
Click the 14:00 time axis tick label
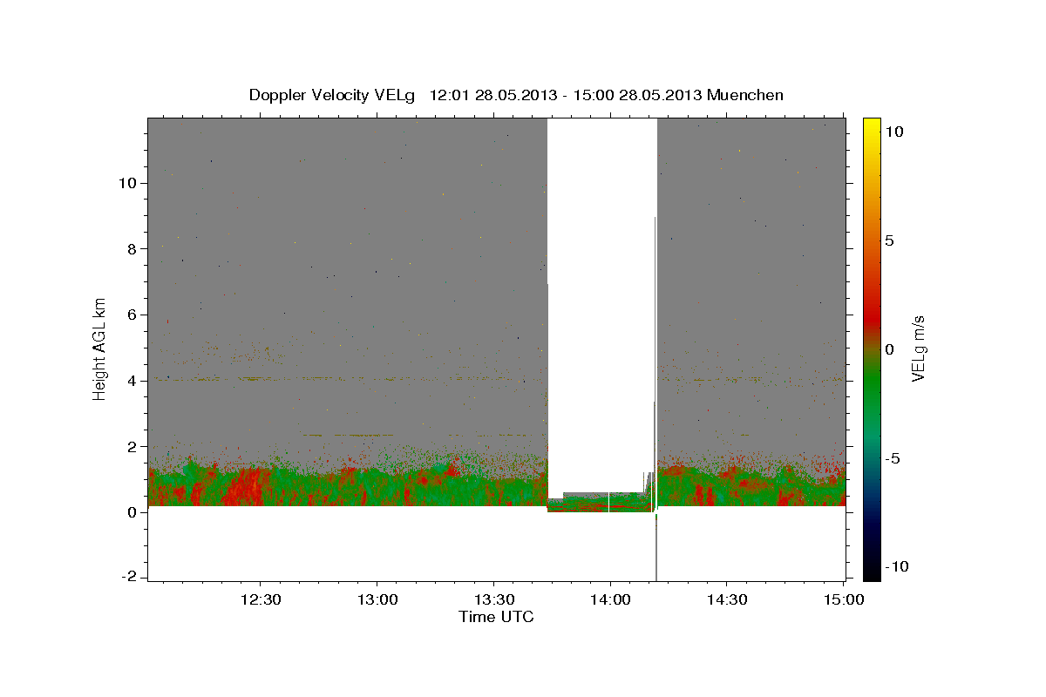[609, 599]
